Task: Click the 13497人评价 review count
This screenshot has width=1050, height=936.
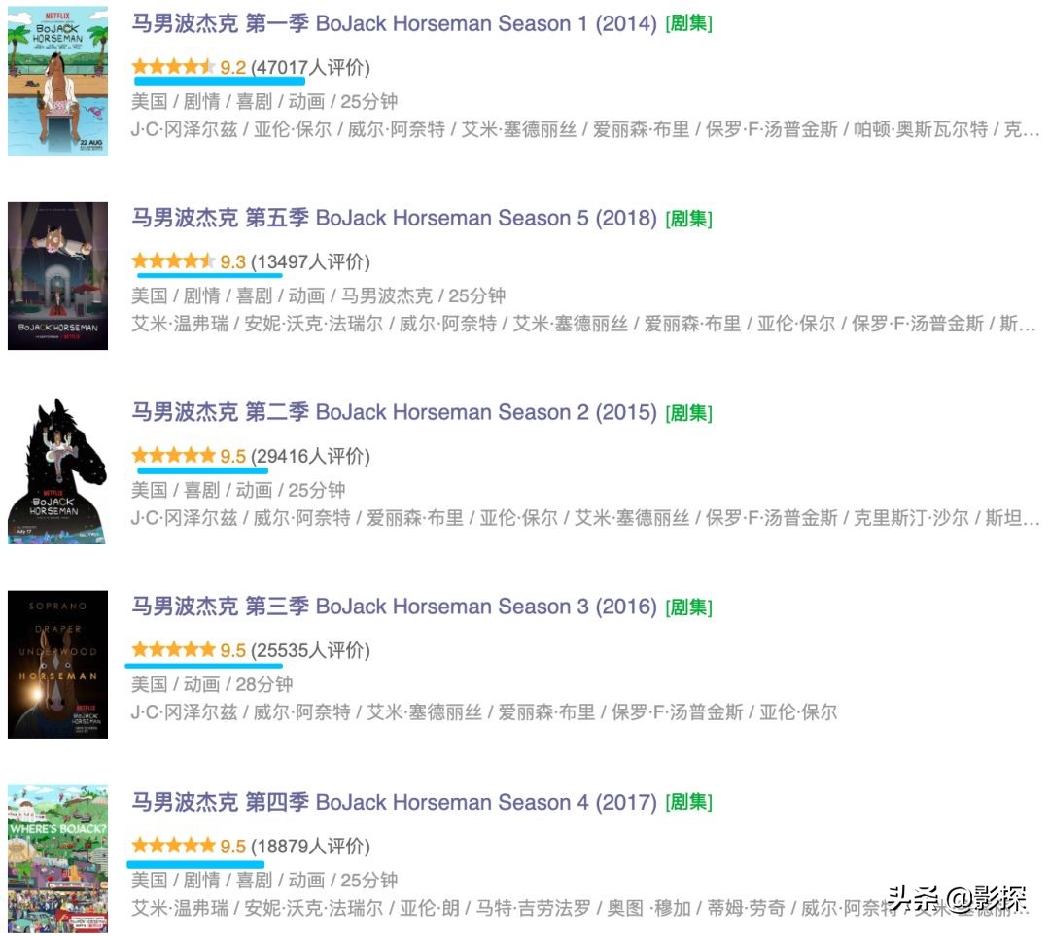Action: [310, 261]
